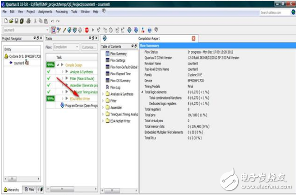296x195 pixels.
Task: Click the red Stop Processing icon
Action: tap(87, 30)
